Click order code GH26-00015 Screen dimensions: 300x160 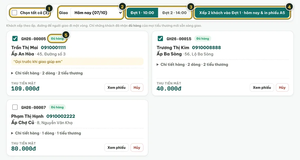[179, 39]
